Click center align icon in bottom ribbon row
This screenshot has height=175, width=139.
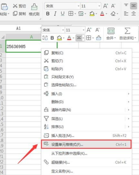pos(134,14)
